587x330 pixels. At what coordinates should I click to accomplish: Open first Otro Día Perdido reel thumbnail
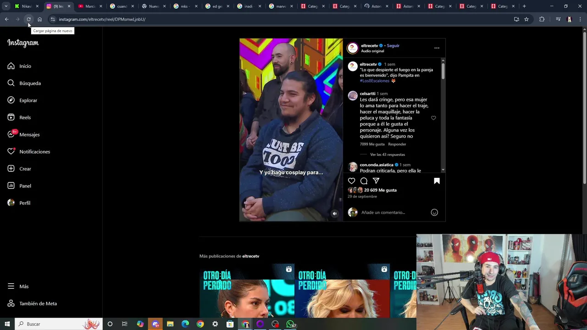(247, 291)
